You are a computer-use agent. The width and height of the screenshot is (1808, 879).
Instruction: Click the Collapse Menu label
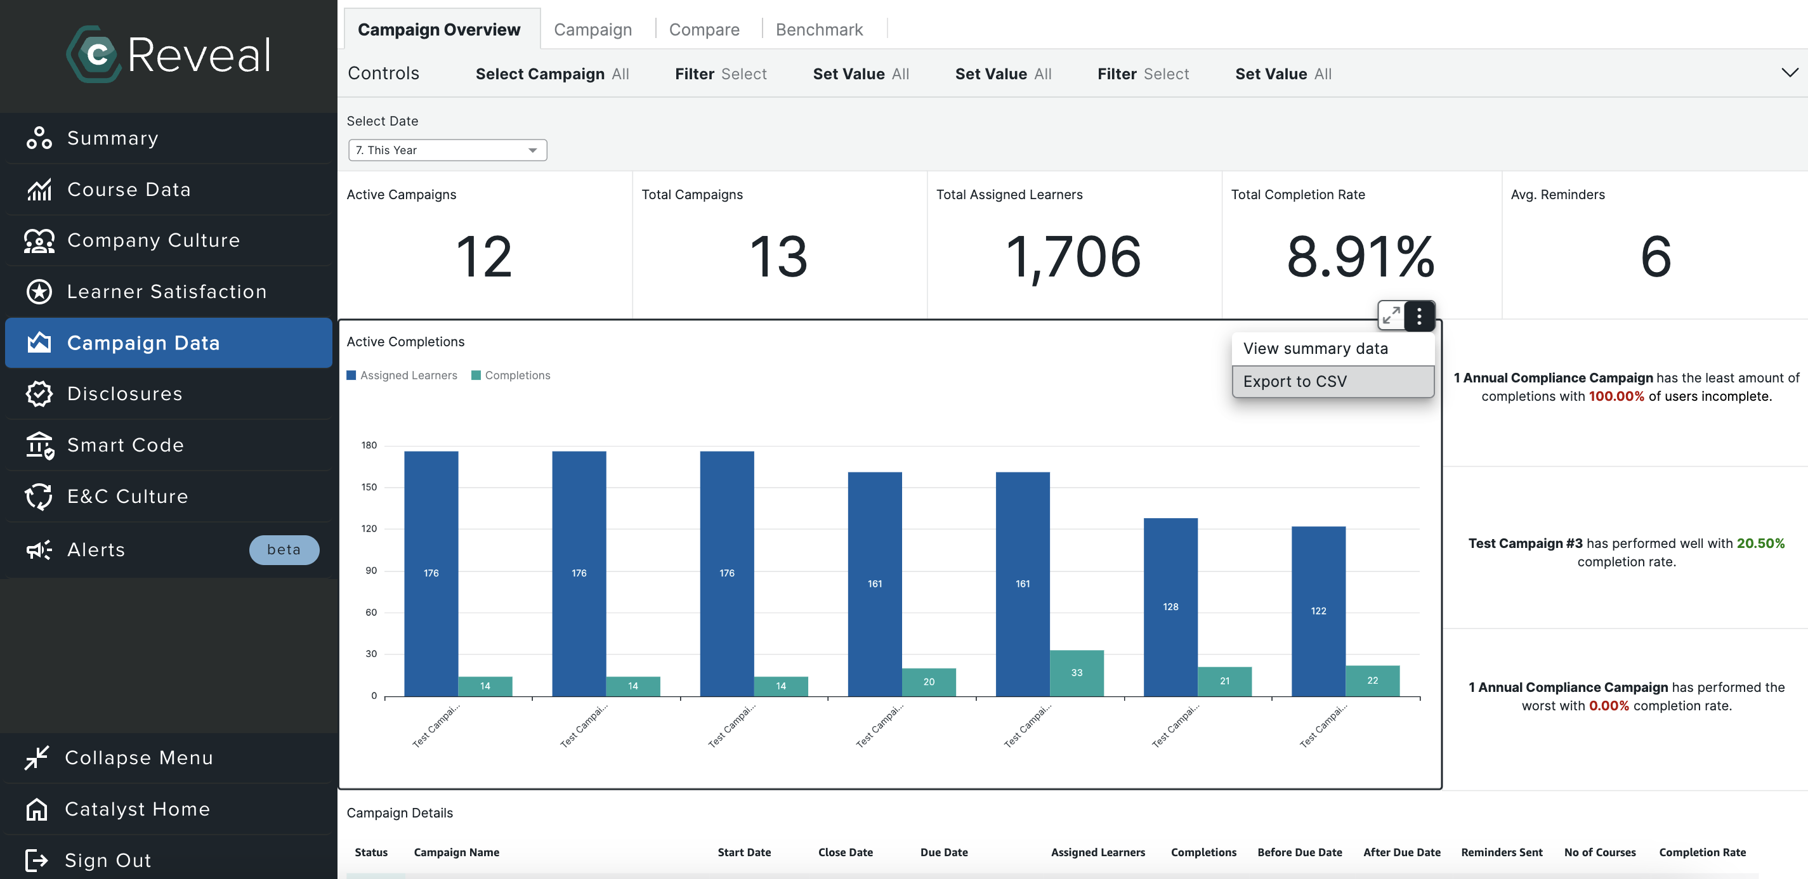(138, 758)
